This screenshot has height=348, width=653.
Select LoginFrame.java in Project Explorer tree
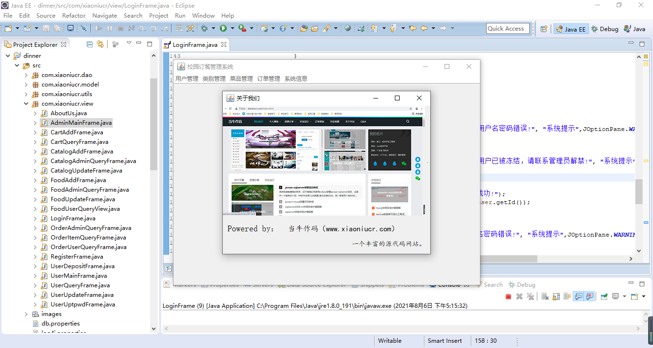coord(73,218)
